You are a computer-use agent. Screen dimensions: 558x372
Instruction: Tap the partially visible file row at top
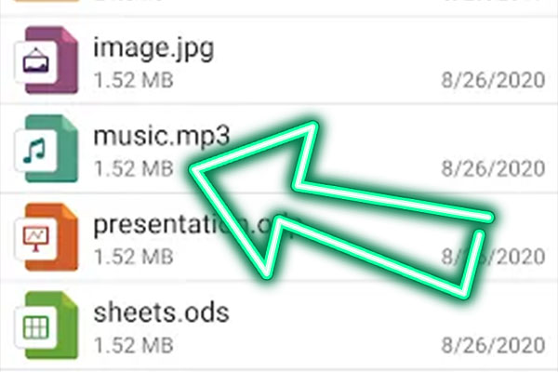tap(279, 4)
